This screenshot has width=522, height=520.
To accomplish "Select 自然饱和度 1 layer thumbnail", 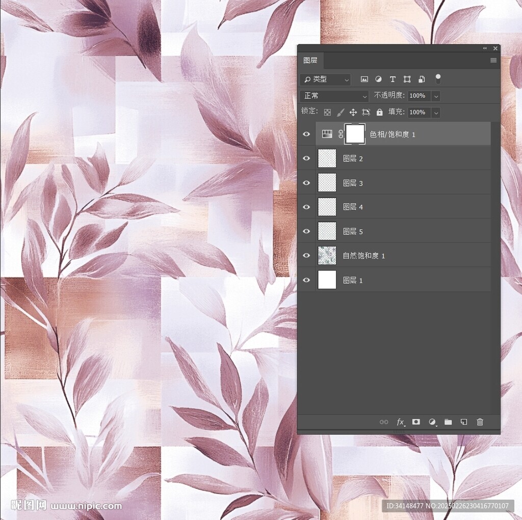I will coord(327,256).
